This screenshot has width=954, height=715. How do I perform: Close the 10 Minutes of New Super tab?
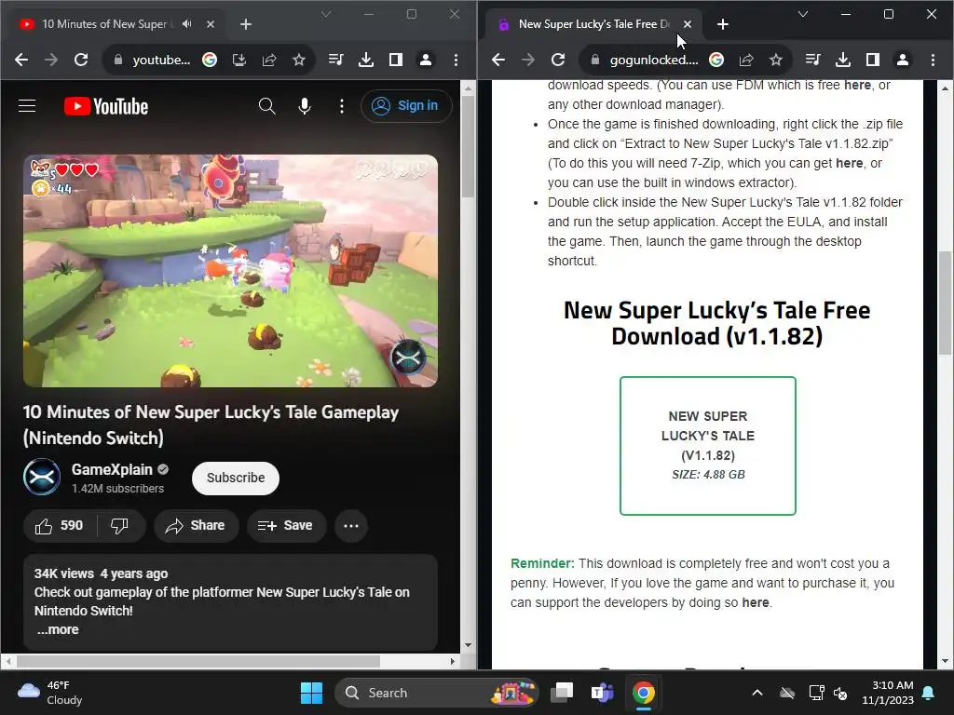210,24
